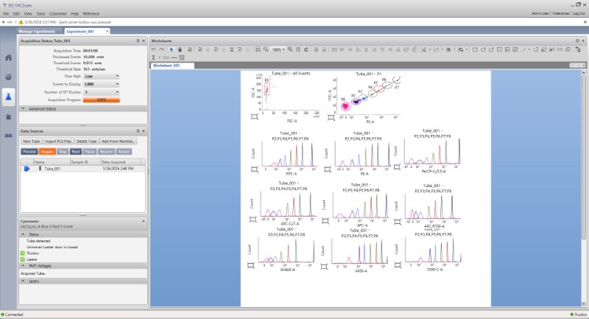Open the Tools menu

[x=40, y=13]
